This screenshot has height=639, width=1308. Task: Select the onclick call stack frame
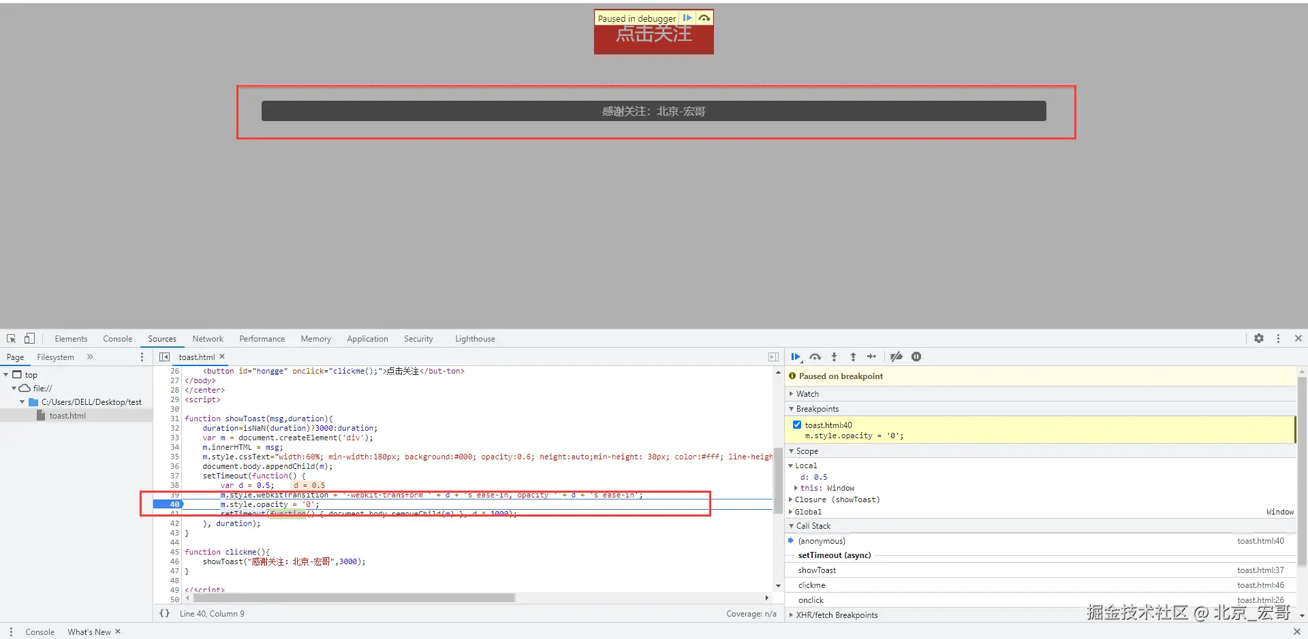811,600
